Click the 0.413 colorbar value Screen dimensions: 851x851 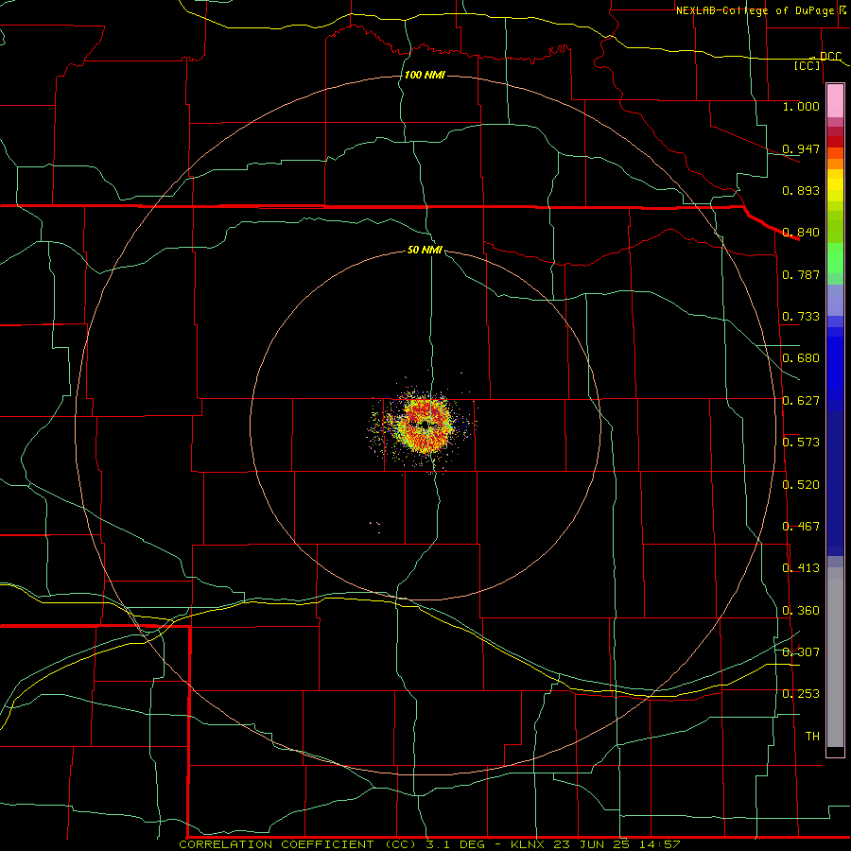801,568
